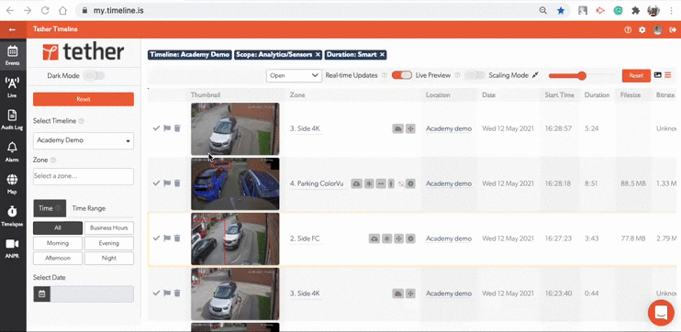
Task: Open help icon in the orange header
Action: click(x=628, y=29)
